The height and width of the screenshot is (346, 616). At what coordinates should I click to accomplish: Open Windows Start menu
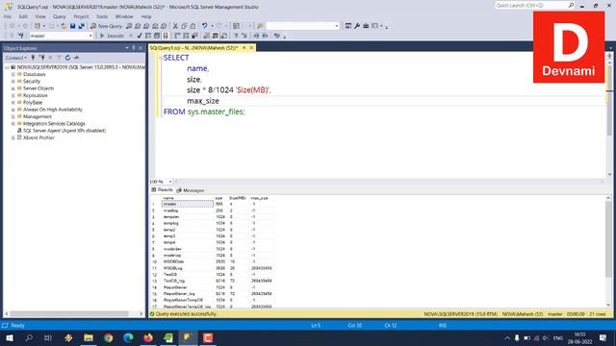[10, 337]
